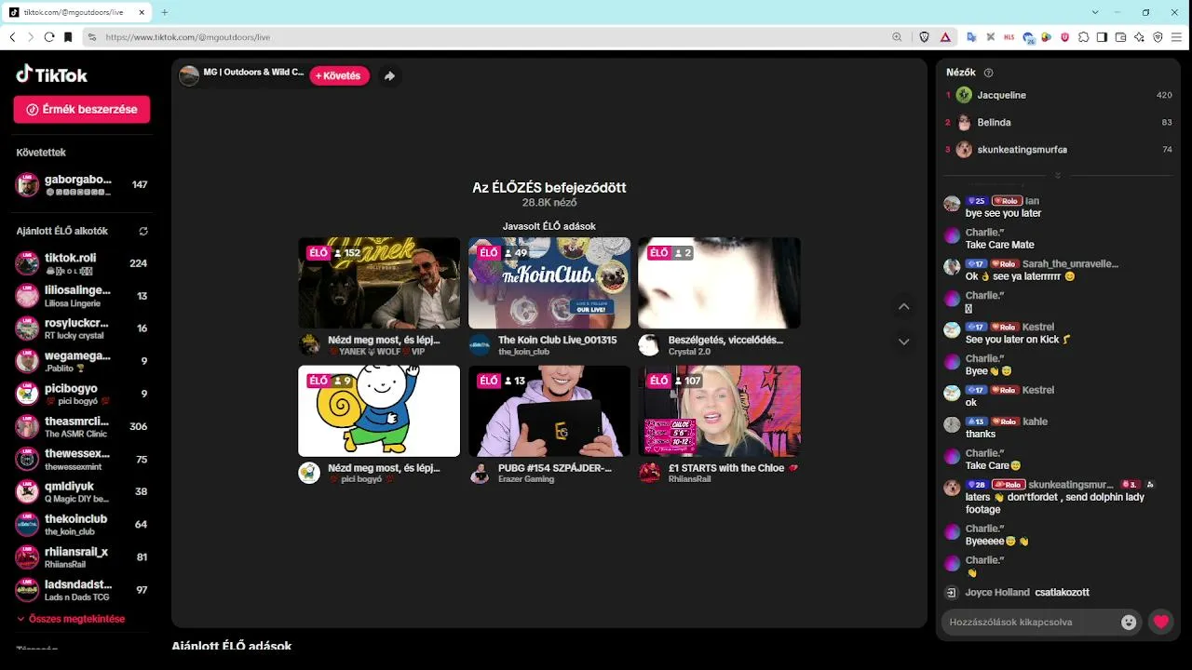The image size is (1192, 670).
Task: Open the YANEK WOLF live thumbnail
Action: click(379, 283)
